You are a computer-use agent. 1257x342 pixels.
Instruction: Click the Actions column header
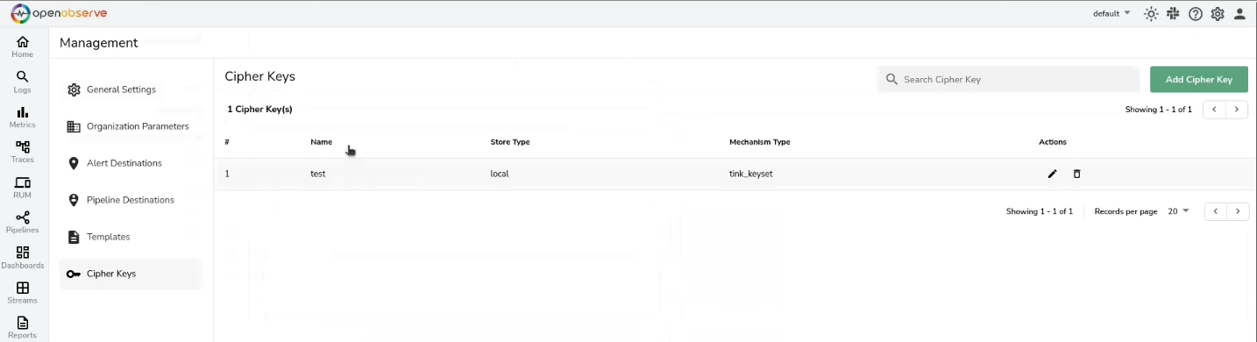(1053, 142)
